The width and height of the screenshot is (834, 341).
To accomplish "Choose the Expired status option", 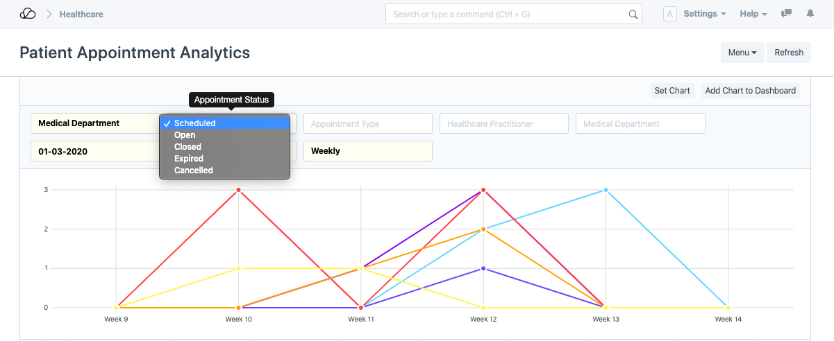I will pos(188,159).
